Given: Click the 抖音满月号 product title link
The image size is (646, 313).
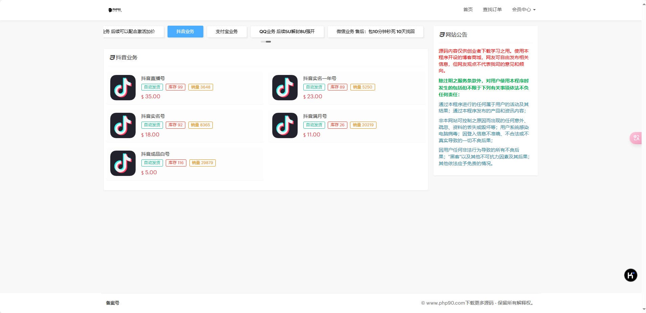Looking at the screenshot, I should point(315,116).
